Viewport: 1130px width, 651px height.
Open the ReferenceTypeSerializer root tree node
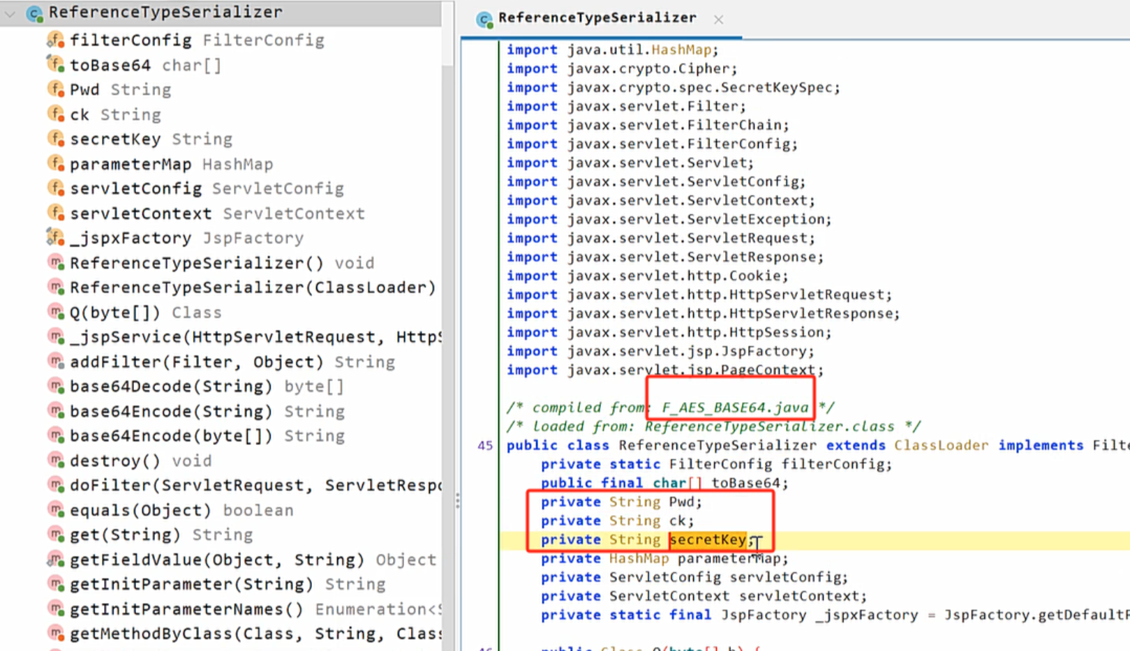click(165, 13)
